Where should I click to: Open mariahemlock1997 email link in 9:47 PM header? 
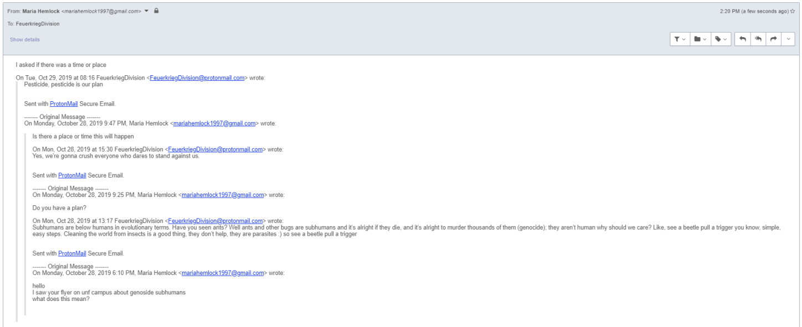tap(214, 123)
